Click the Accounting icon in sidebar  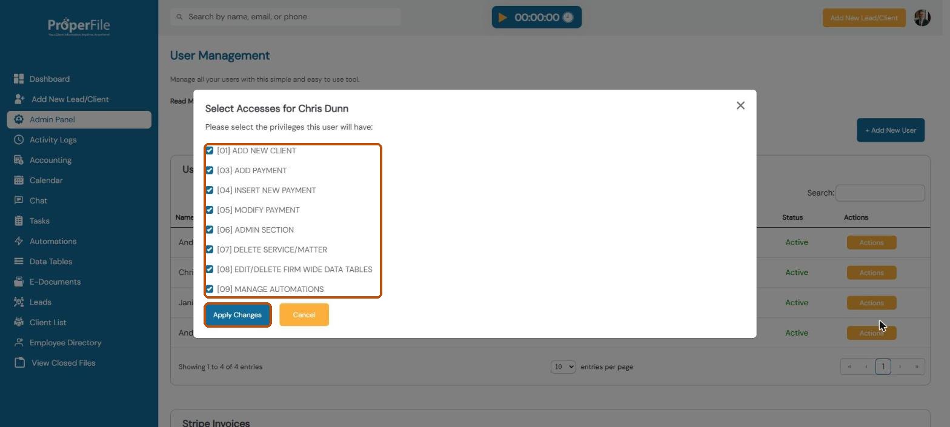pos(19,160)
